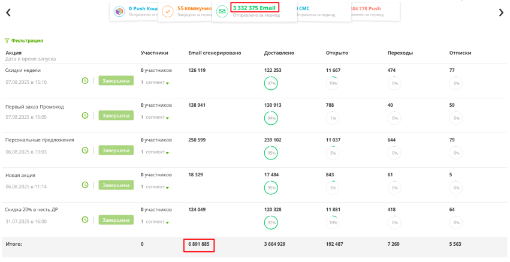The image size is (510, 262).
Task: Click the green Email envelope icon
Action: (x=222, y=11)
